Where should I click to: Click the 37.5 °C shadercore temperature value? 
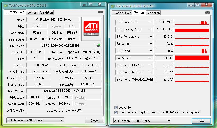[164, 80]
